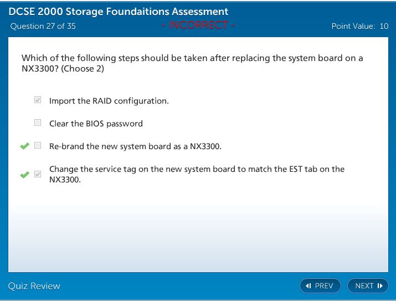Click the right arrow icon on NEXT
Viewport: 396px width, 301px height.
point(380,286)
